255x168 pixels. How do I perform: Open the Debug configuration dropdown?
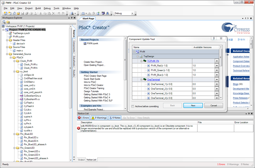(x=132, y=13)
